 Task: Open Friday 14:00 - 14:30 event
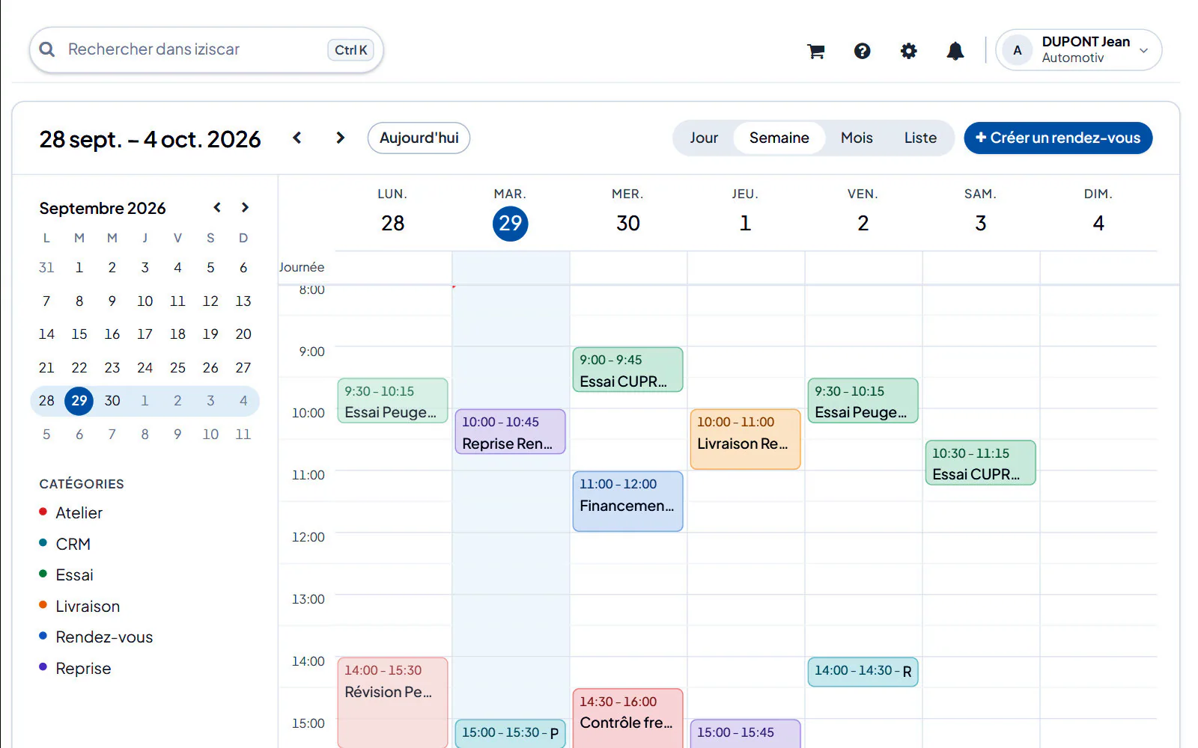863,672
